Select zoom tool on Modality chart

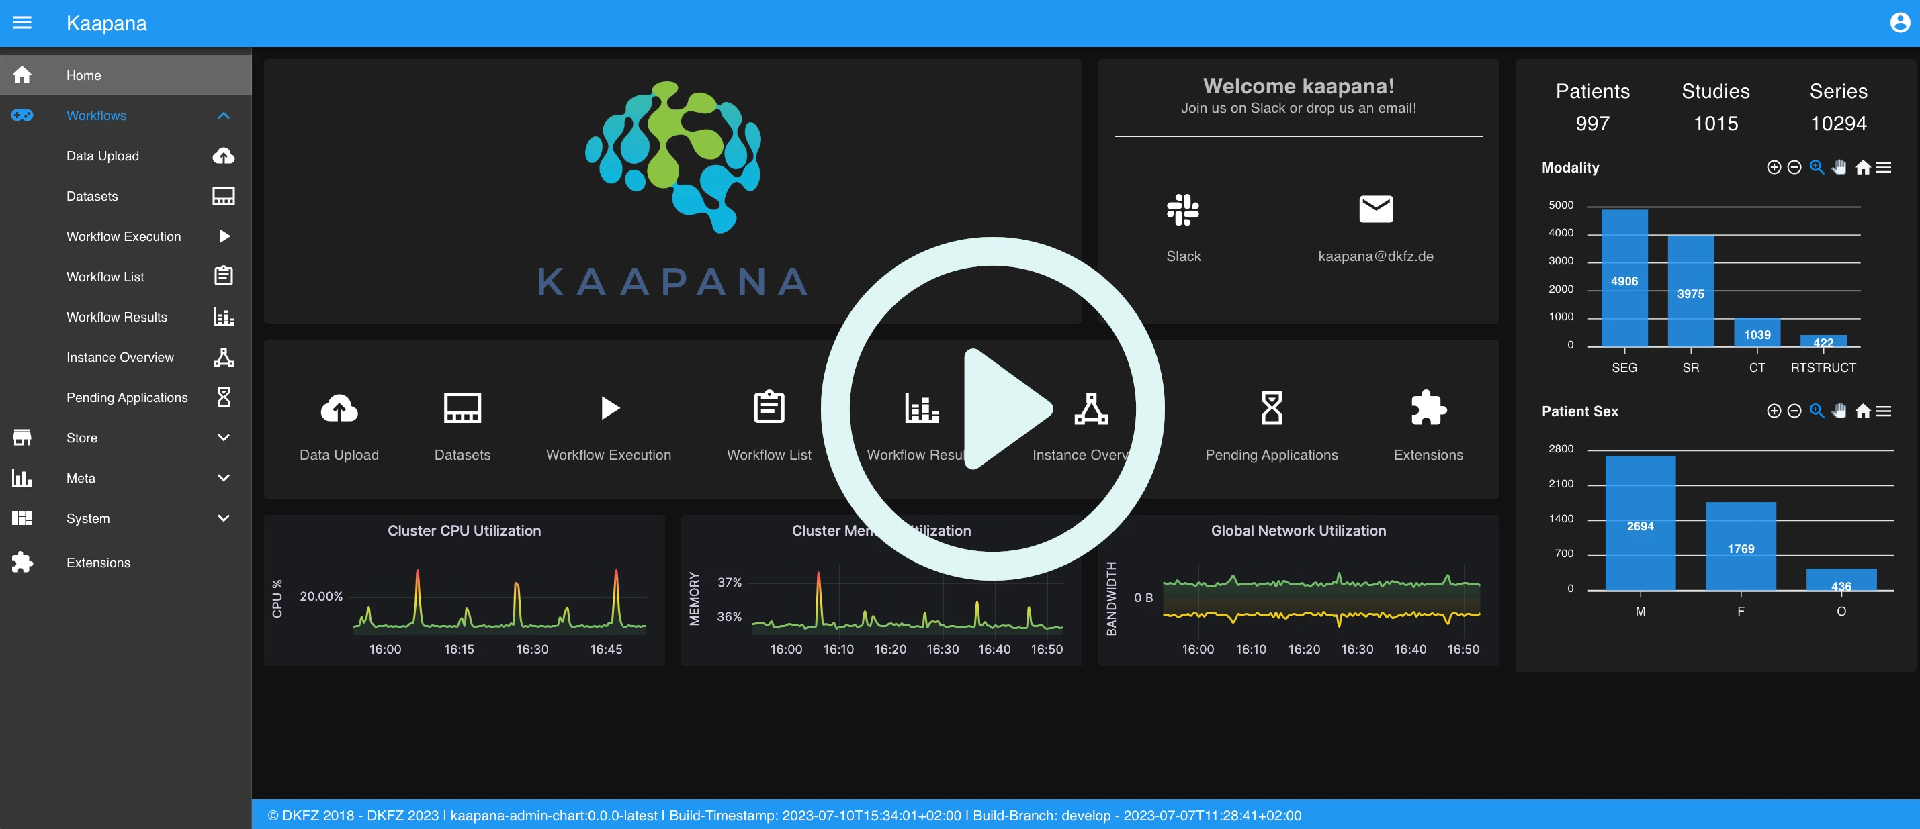[1817, 168]
